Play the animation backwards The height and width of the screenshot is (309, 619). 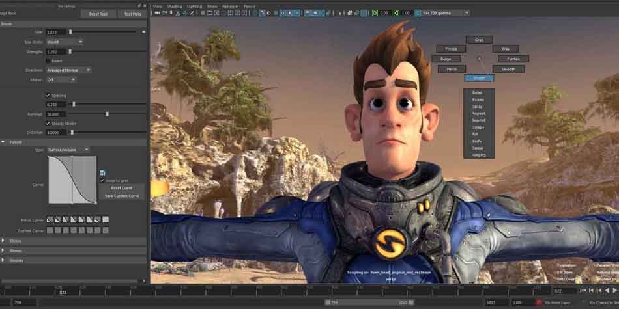[x=607, y=291]
